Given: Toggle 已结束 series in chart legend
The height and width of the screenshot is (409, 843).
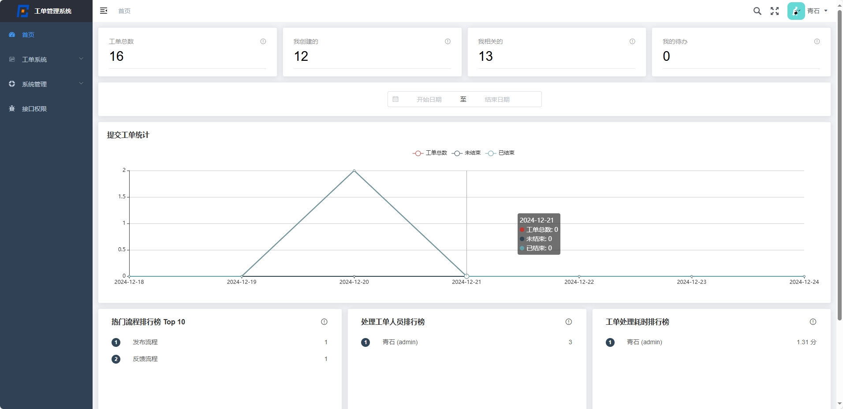Looking at the screenshot, I should point(500,153).
